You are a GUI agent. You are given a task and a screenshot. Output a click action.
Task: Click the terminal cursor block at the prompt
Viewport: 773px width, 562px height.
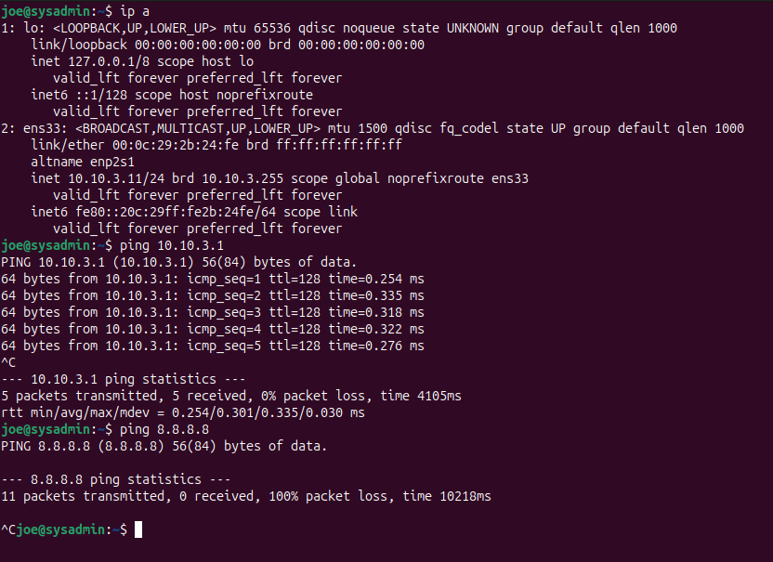(x=138, y=529)
